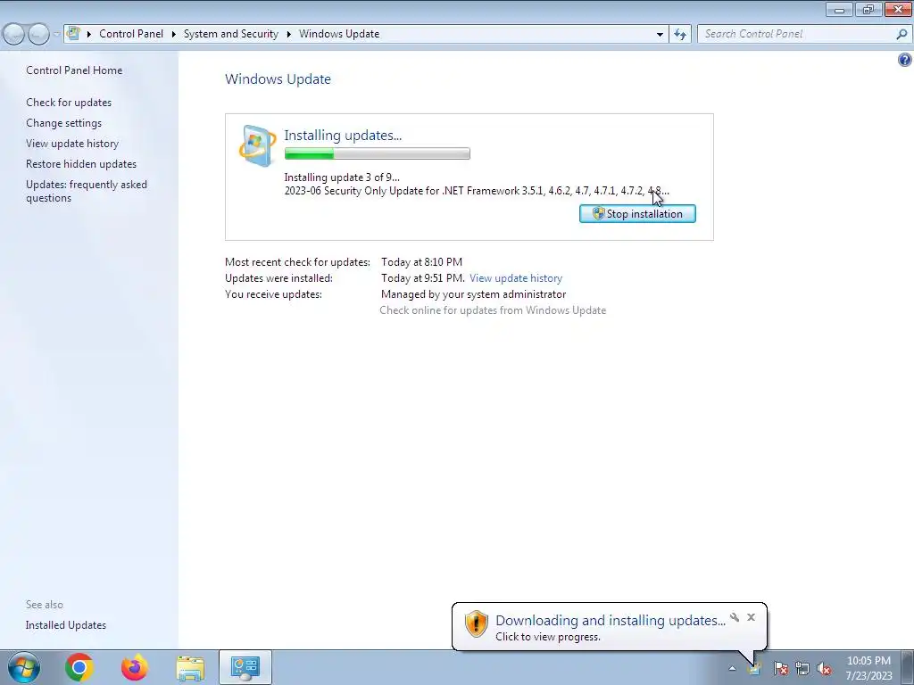Launch Firefox from the taskbar
This screenshot has height=685, width=914.
pos(135,667)
